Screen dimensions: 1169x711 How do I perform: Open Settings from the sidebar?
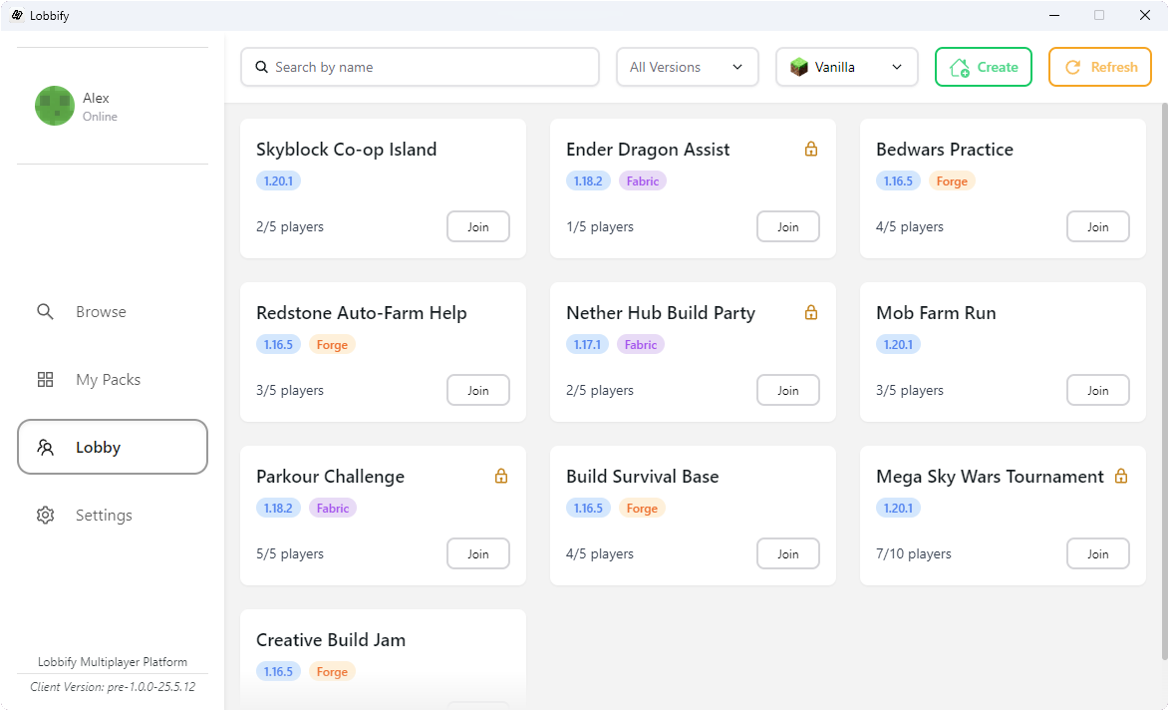pos(113,516)
